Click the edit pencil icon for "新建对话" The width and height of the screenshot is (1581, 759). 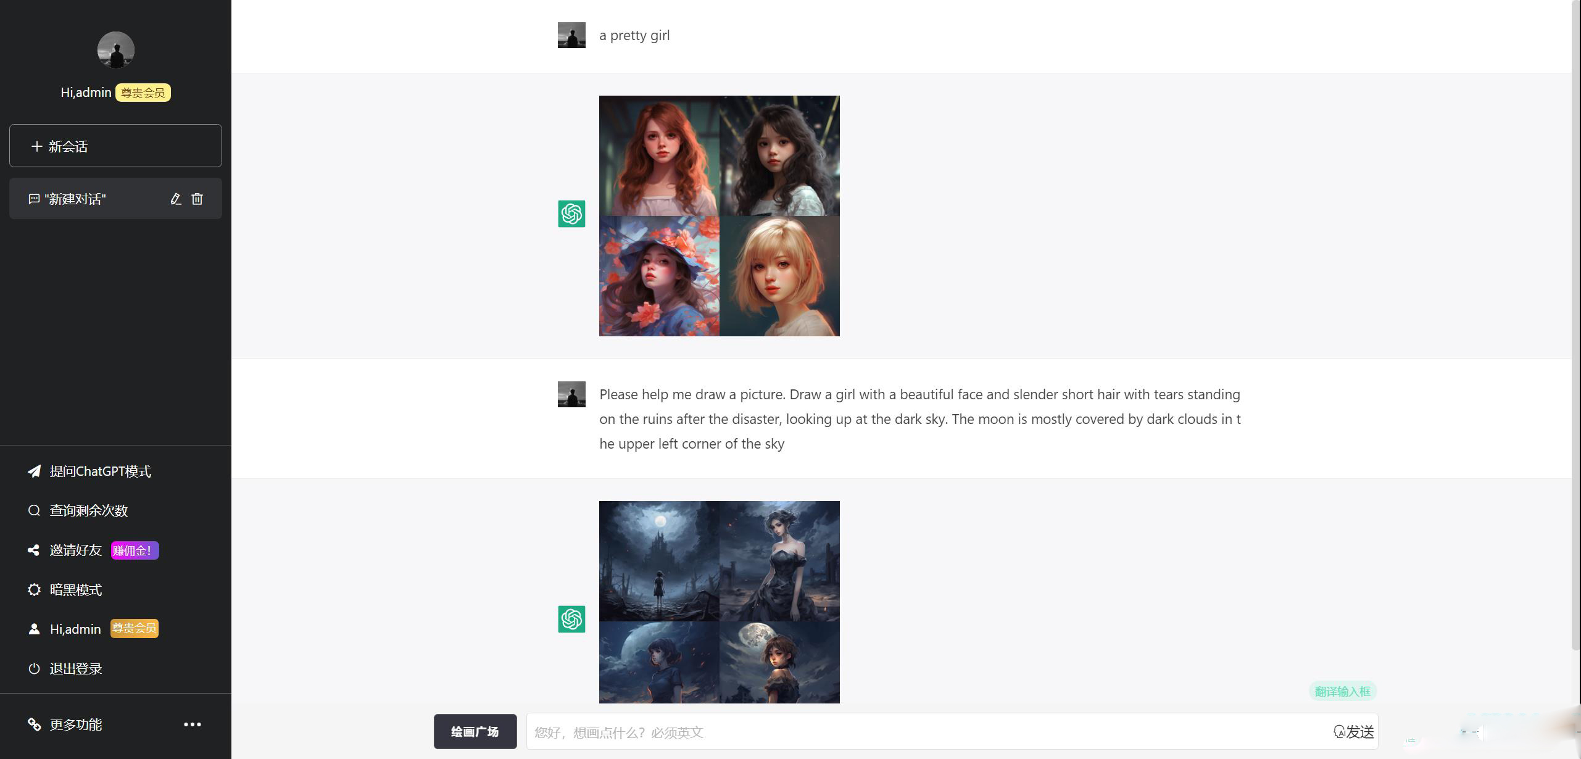(x=176, y=199)
